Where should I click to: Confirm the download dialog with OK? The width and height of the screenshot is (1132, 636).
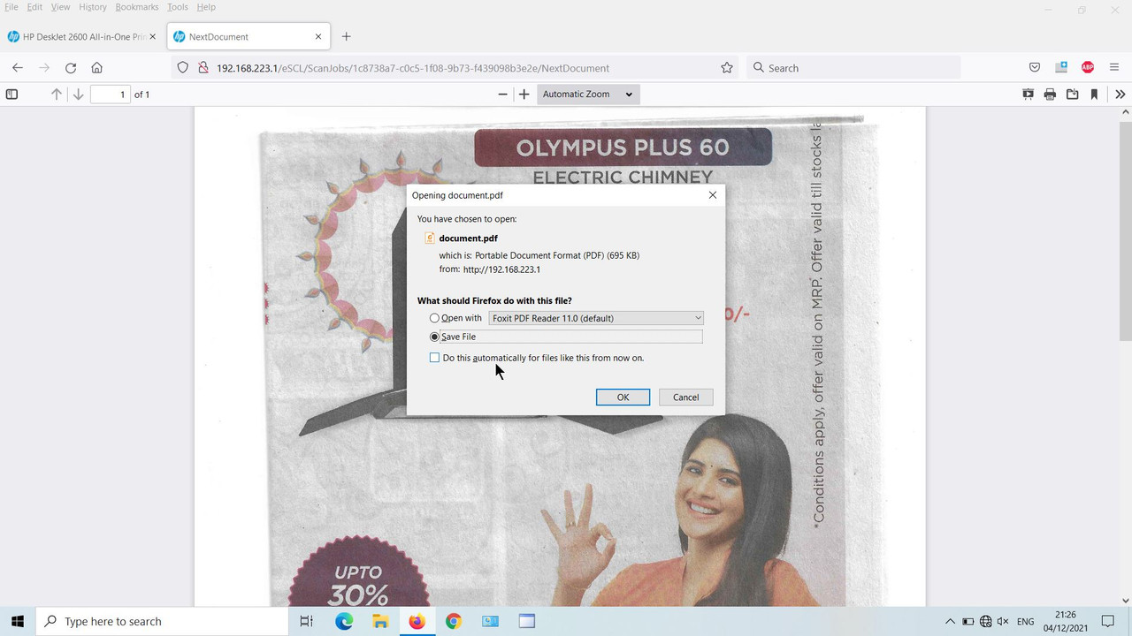coord(623,397)
